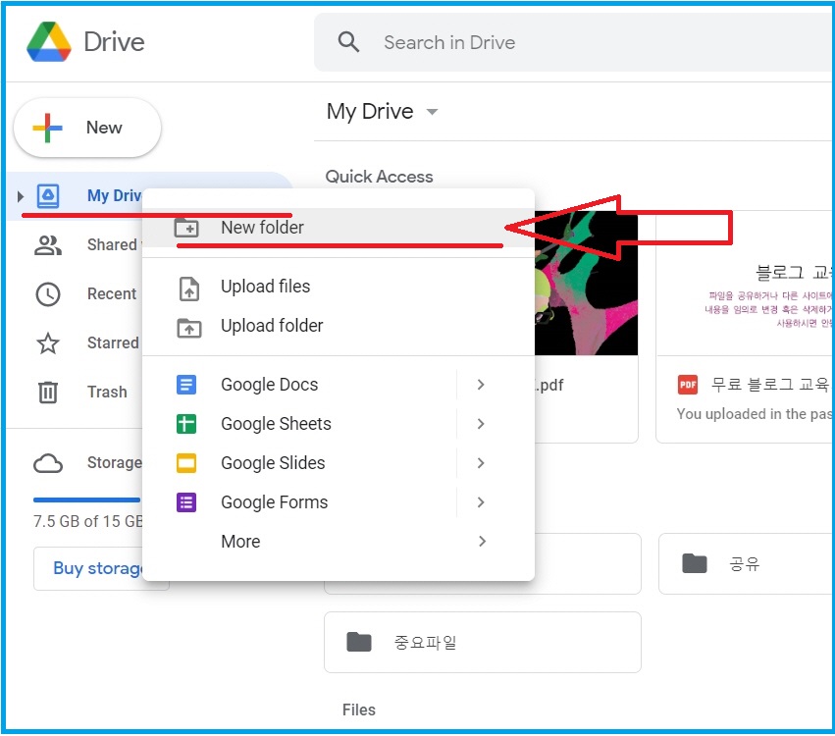835x736 pixels.
Task: Open the More menu entry
Action: pos(339,542)
